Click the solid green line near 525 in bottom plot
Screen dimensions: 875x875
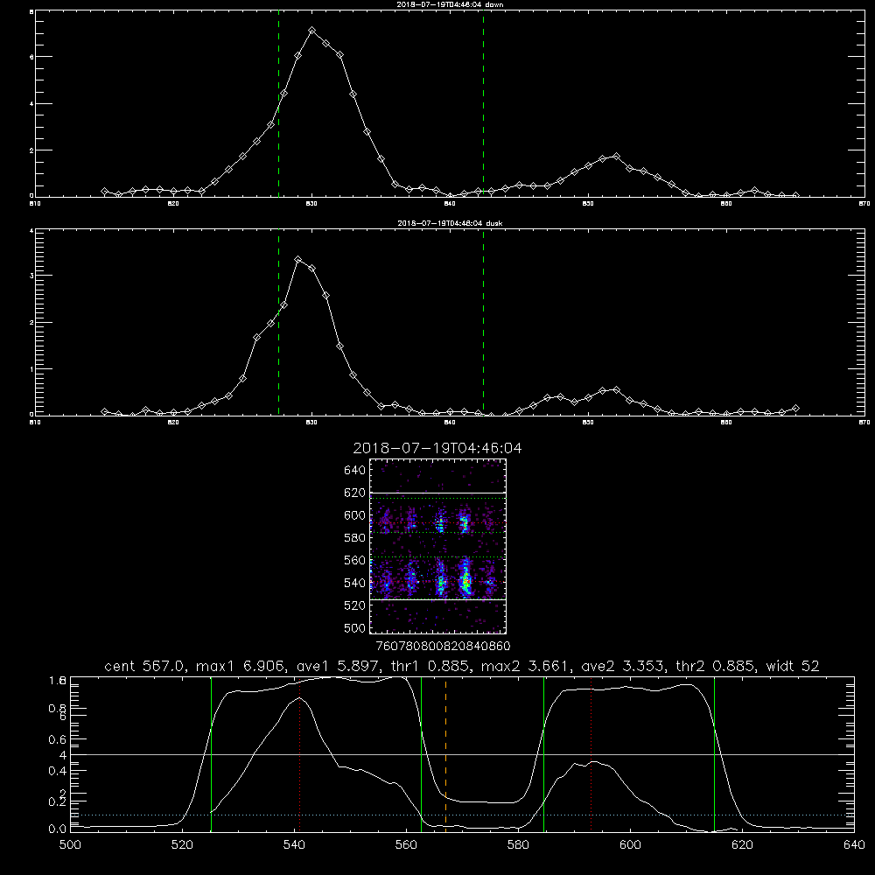click(x=211, y=754)
